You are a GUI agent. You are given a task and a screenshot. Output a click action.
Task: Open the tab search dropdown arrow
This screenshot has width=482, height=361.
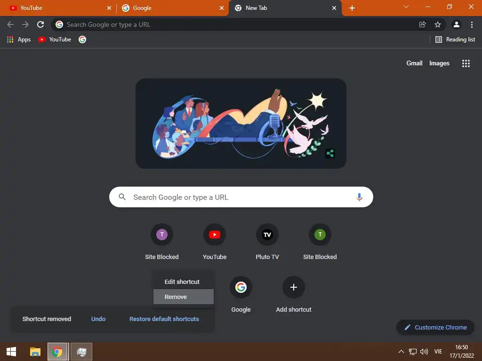point(406,7)
